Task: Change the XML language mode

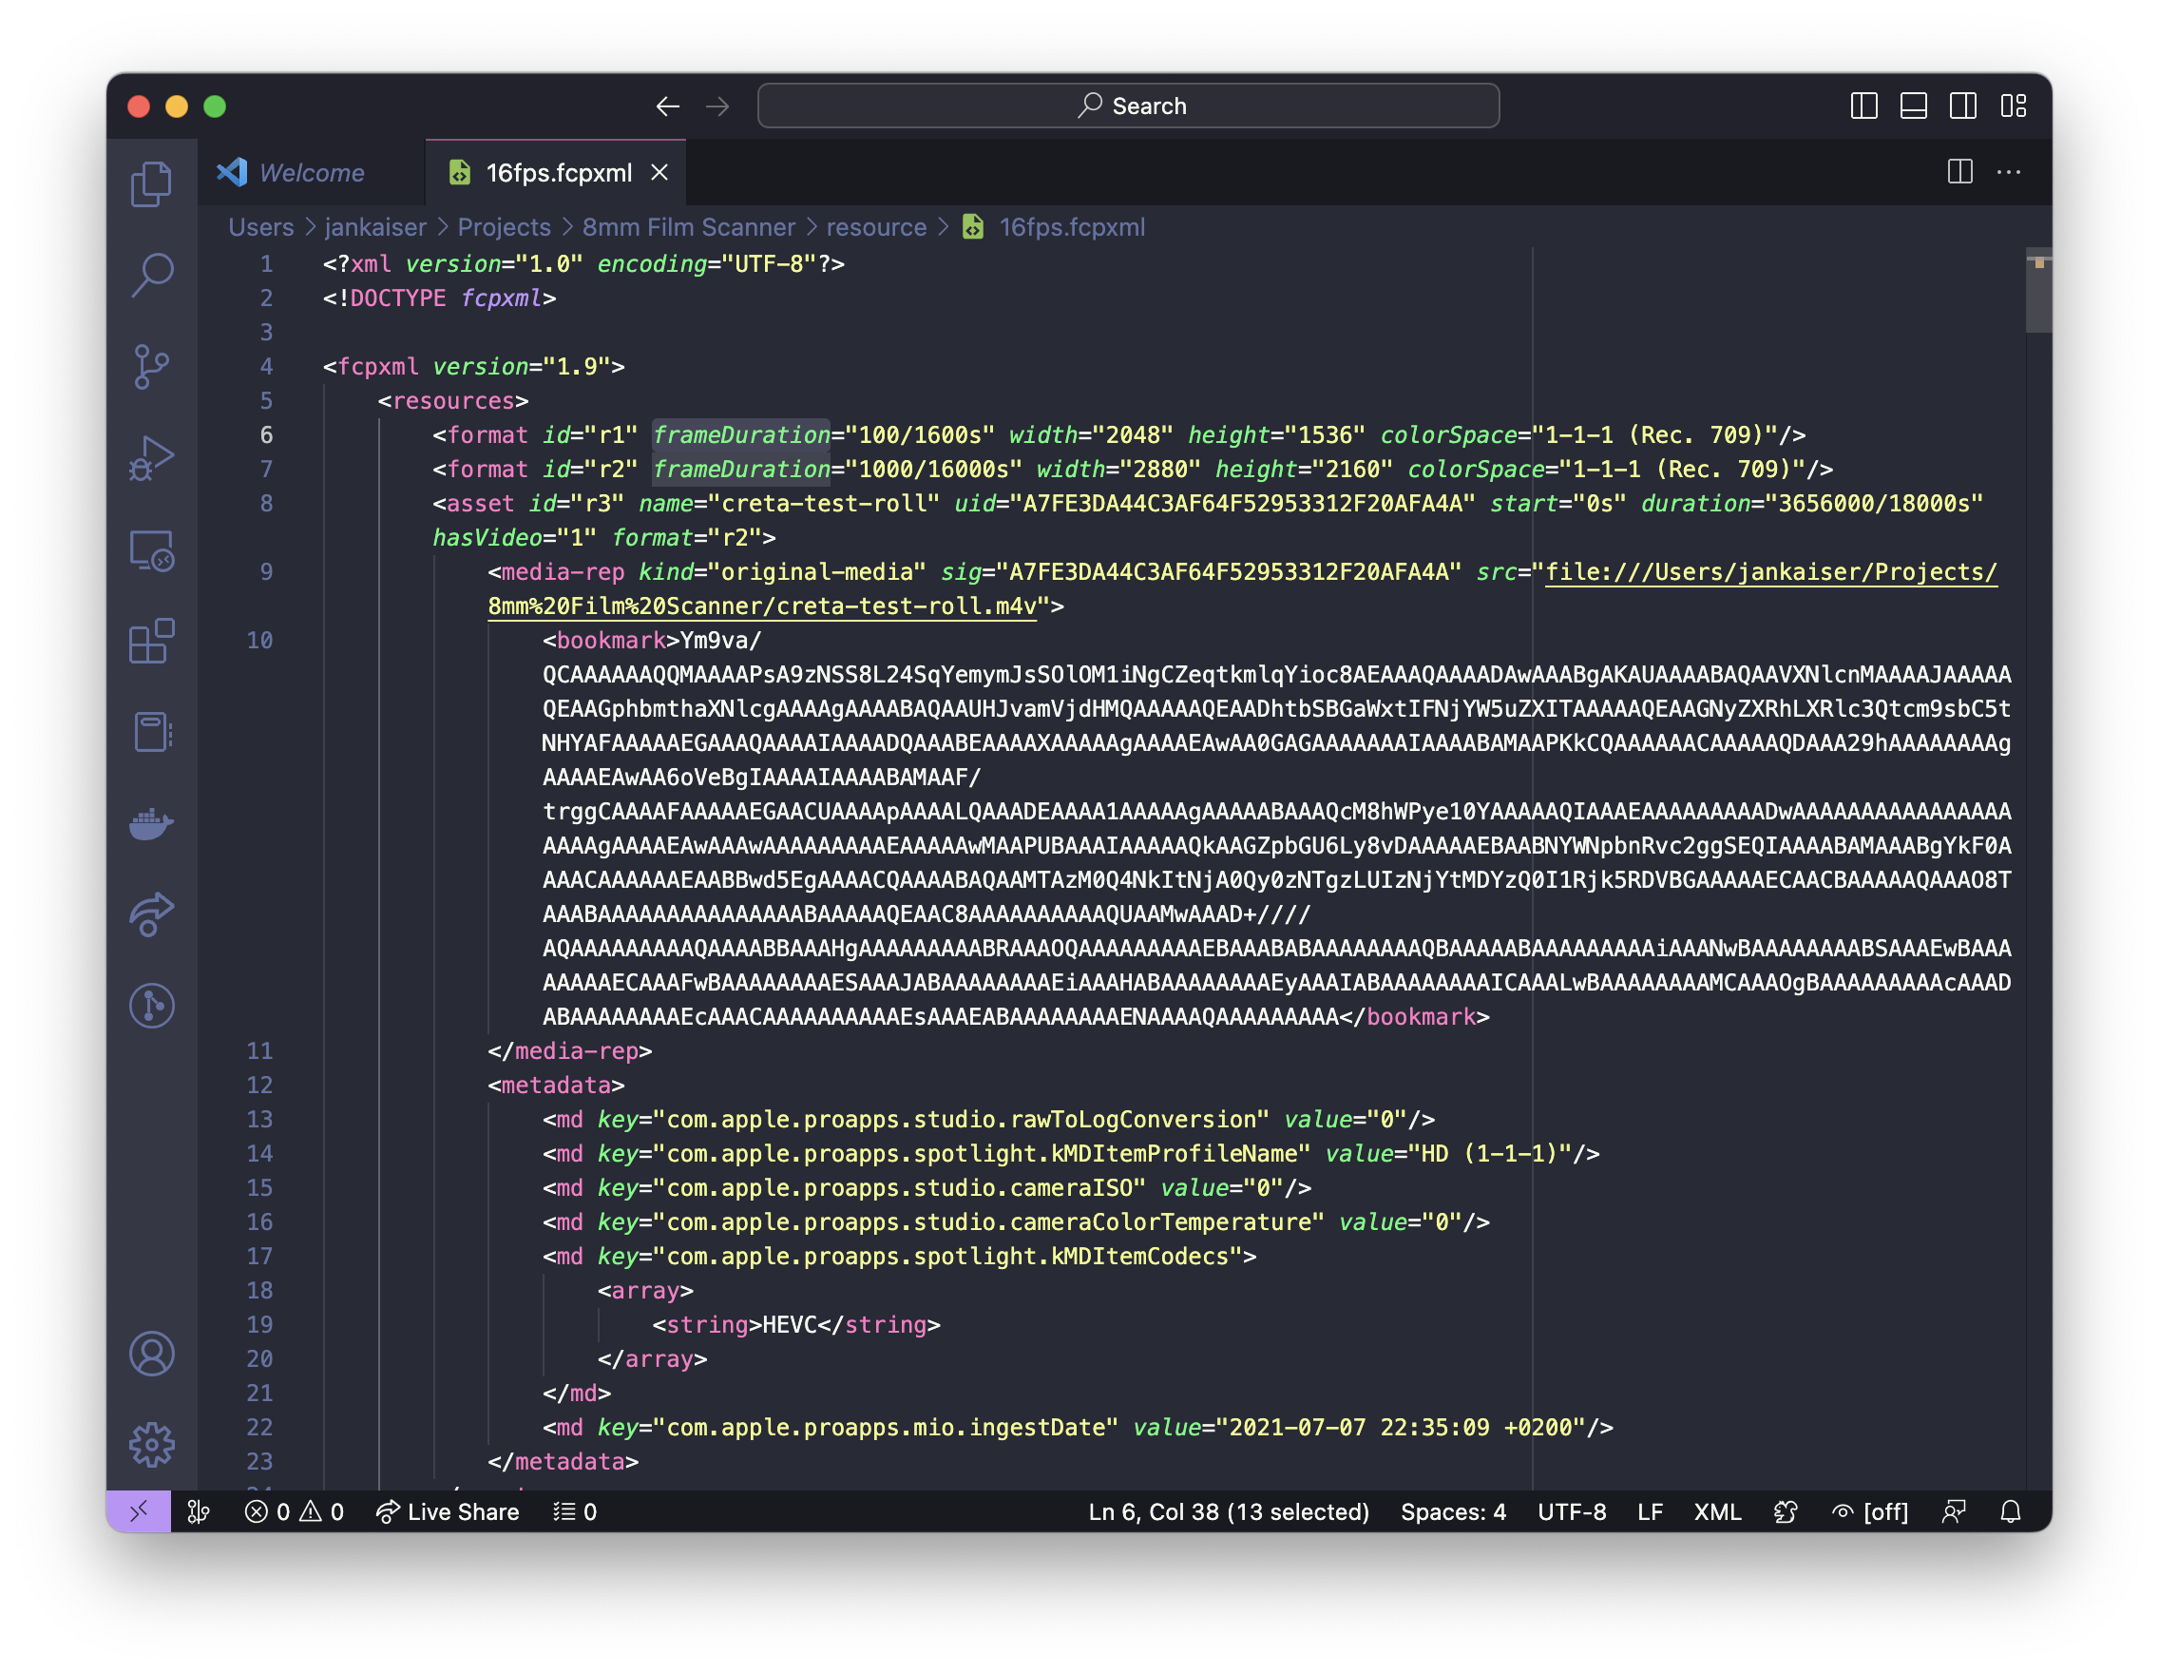Action: pyautogui.click(x=1718, y=1511)
